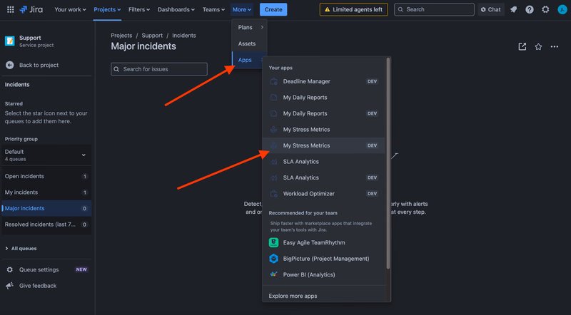Click the open in new window icon
571x315 pixels.
522,46
